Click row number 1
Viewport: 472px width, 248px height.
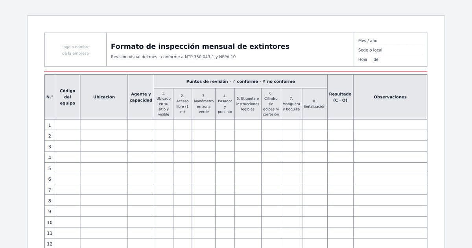point(50,125)
